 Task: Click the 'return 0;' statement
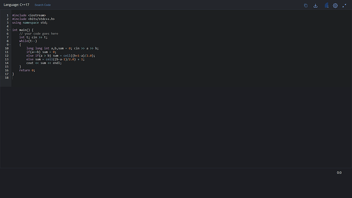click(27, 70)
